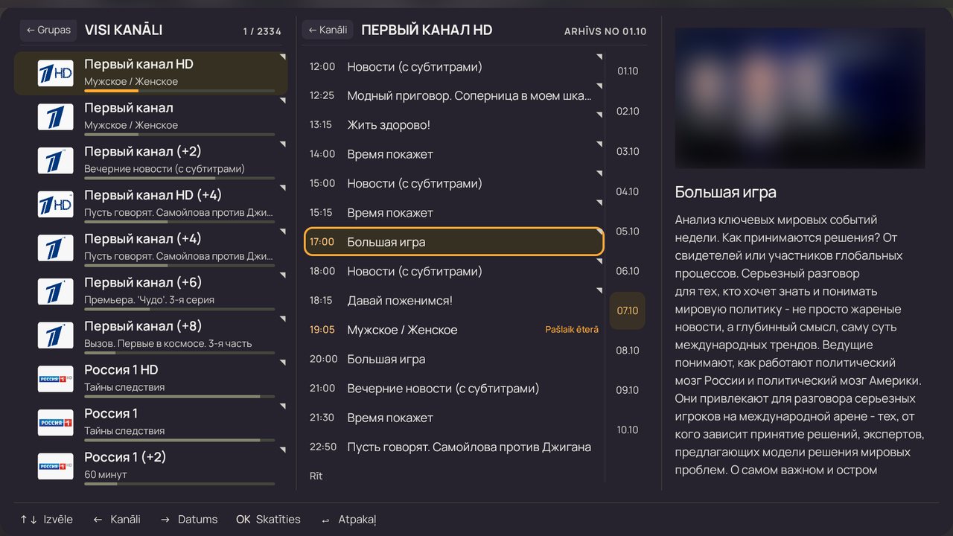Click the Первый канал HD (+4) logo

click(x=56, y=204)
